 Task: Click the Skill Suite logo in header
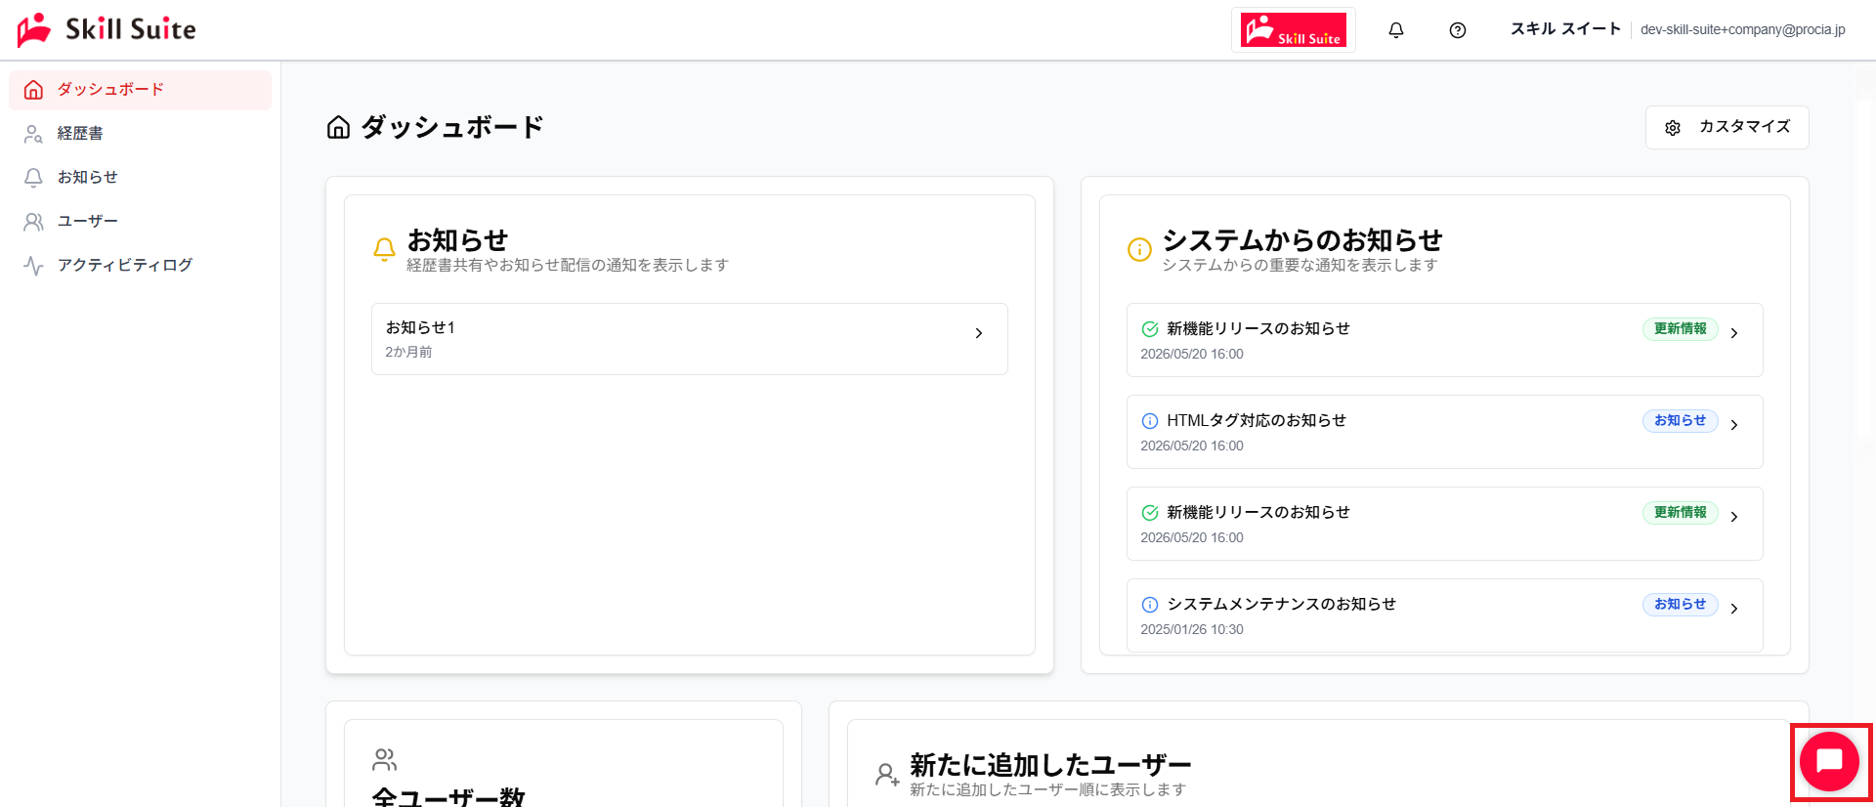pyautogui.click(x=107, y=29)
